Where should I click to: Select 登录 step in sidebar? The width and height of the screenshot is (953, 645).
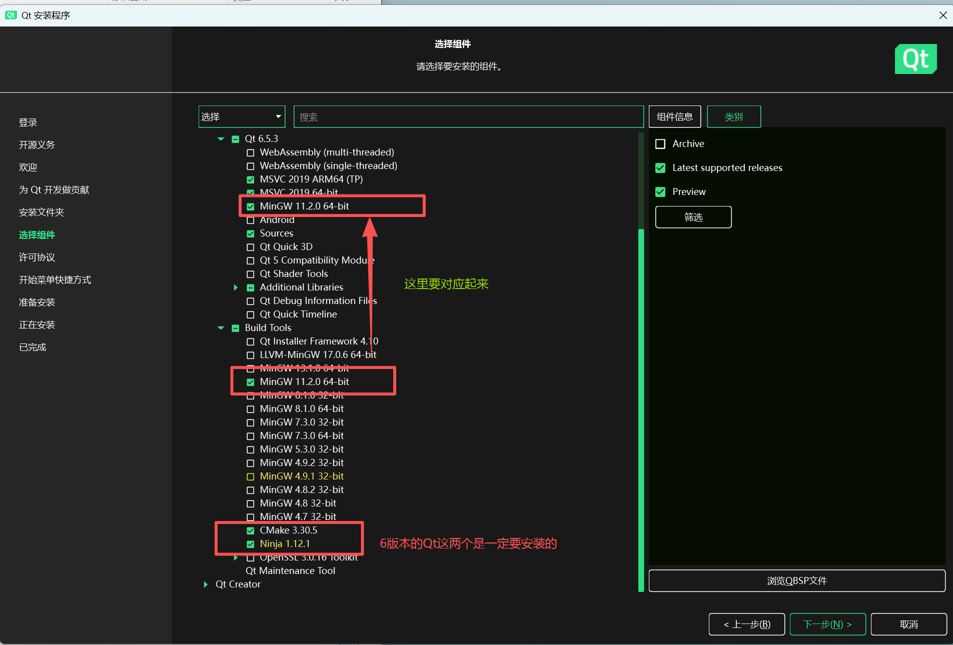28,122
